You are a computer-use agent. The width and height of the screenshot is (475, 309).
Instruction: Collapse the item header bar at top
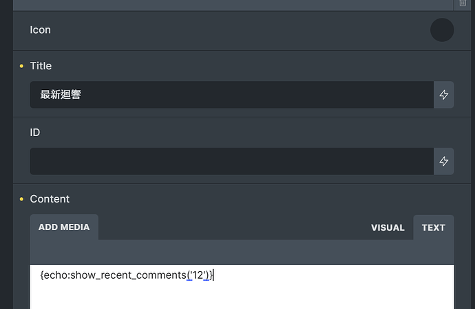coord(233,5)
